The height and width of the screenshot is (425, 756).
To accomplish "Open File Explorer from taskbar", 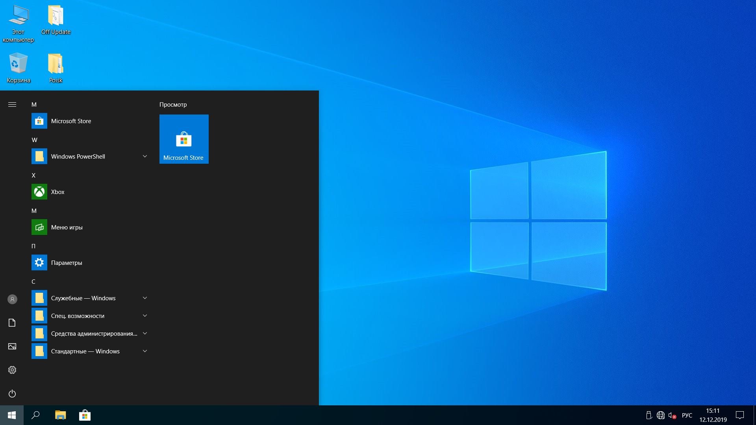I will coord(61,415).
